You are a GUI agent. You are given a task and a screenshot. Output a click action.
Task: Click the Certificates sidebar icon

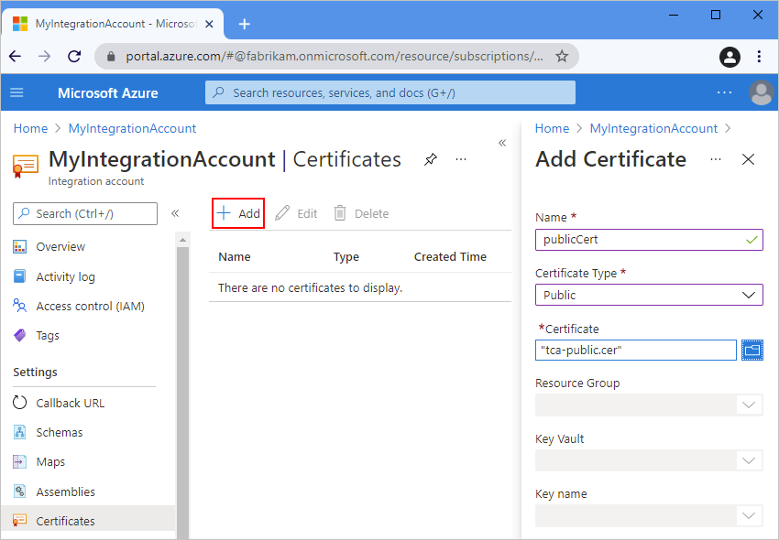coord(20,520)
